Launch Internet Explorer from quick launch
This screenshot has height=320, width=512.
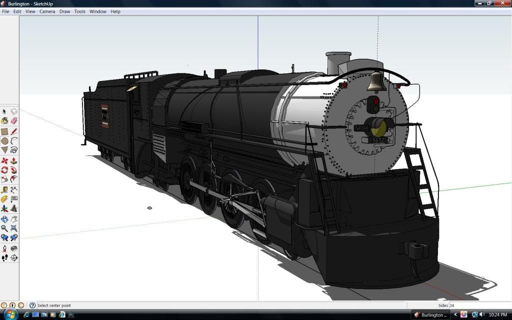coord(27,315)
